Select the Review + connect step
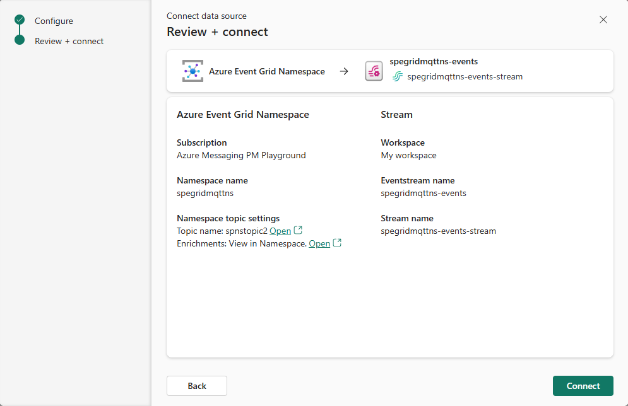Image resolution: width=628 pixels, height=406 pixels. pos(69,41)
